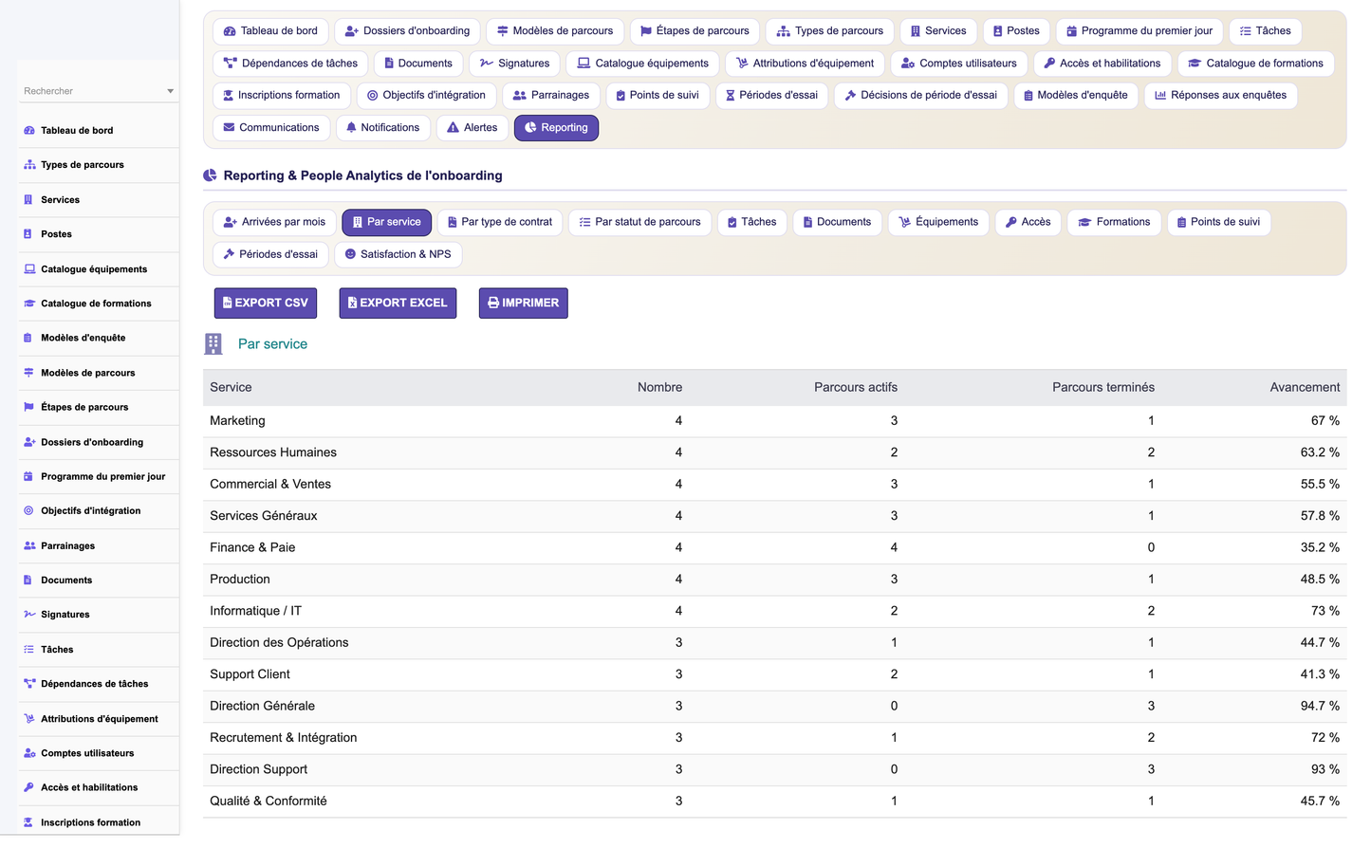Select the Direction Générale row label
The height and width of the screenshot is (848, 1371).
pos(262,706)
